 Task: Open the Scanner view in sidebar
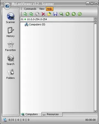[10, 18]
